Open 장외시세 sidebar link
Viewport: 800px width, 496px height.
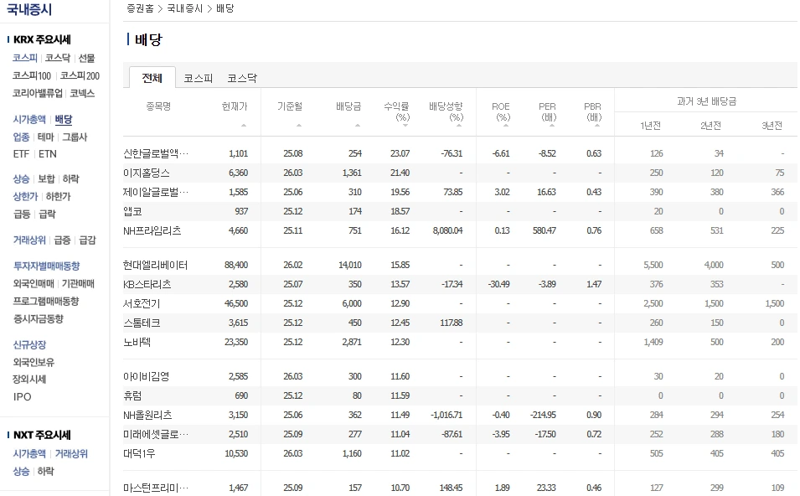click(x=29, y=380)
